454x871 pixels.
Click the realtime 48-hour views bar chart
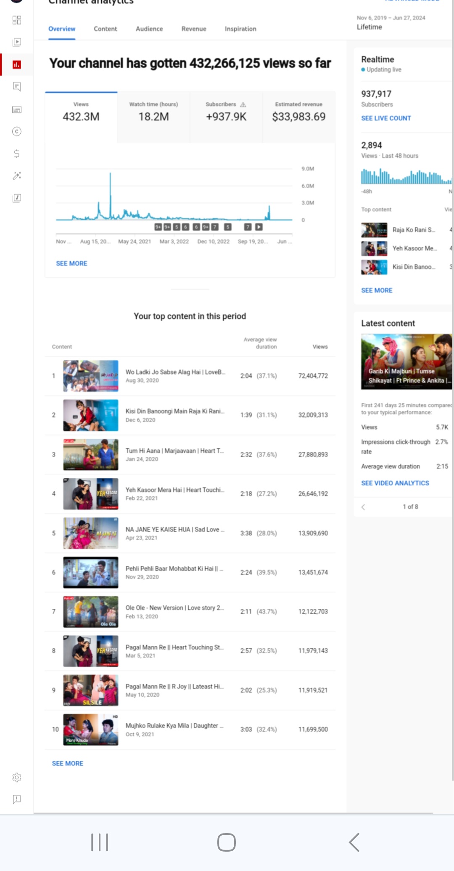coord(406,176)
